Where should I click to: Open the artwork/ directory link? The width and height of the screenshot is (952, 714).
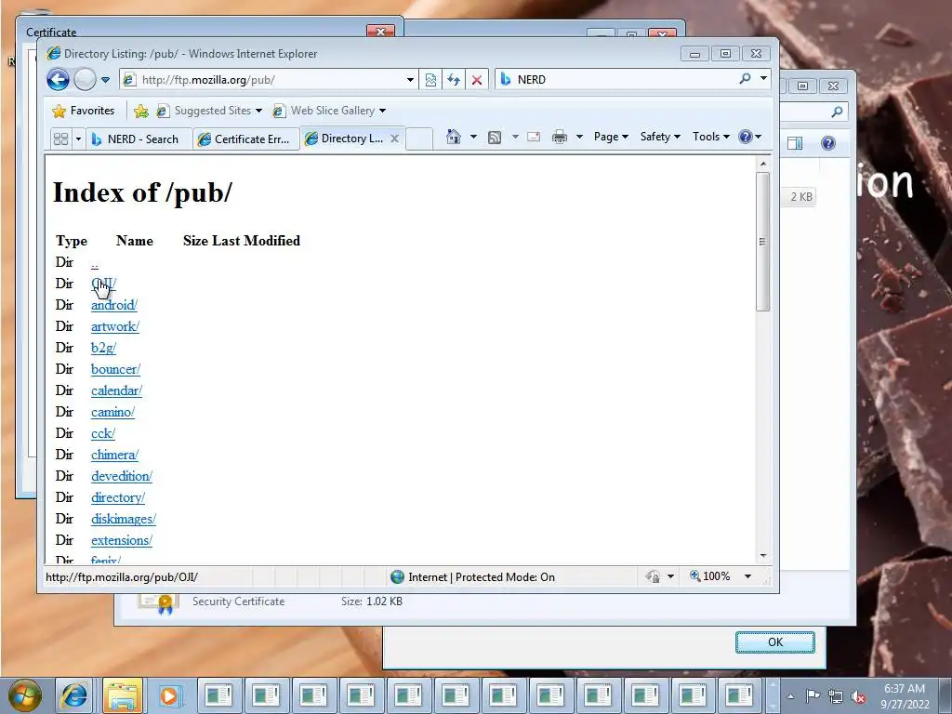tap(114, 326)
